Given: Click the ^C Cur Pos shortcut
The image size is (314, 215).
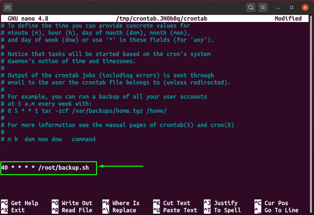Looking at the screenshot, I should pos(271,203).
